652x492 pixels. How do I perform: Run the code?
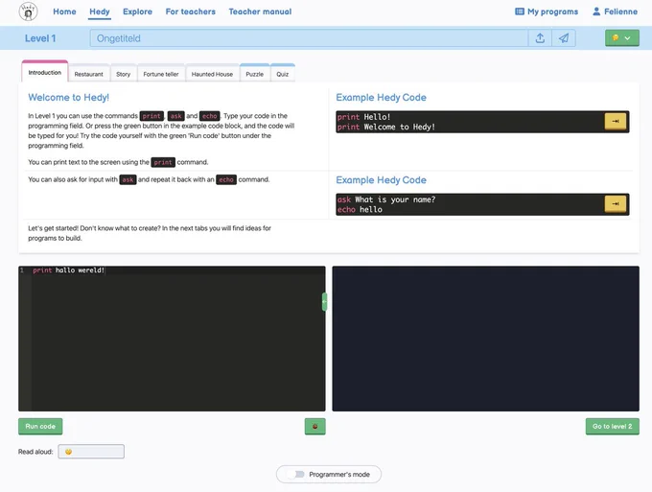(40, 426)
